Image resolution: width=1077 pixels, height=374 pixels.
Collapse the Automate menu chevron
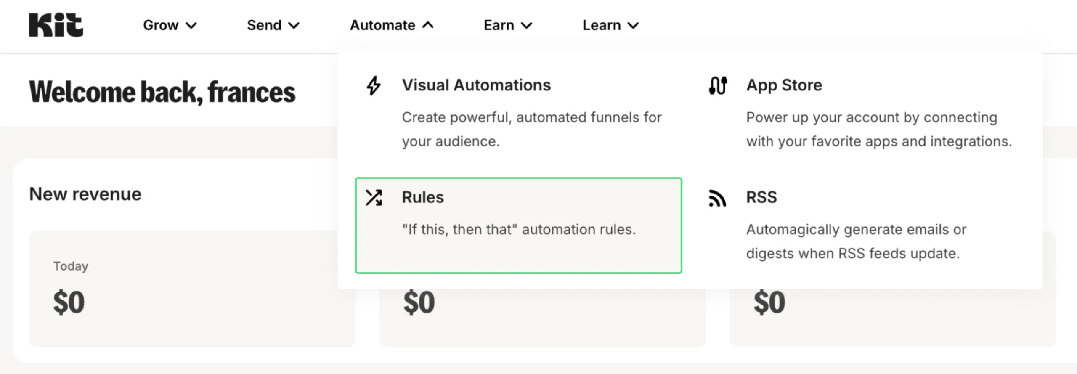428,25
